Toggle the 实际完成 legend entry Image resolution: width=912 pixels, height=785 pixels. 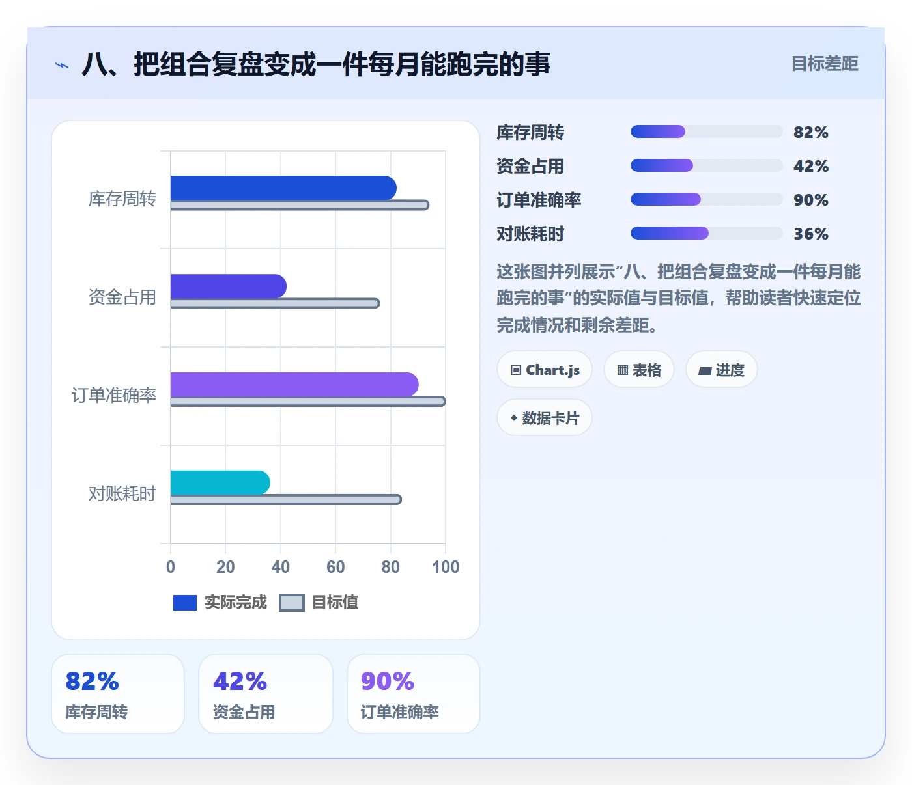point(220,603)
